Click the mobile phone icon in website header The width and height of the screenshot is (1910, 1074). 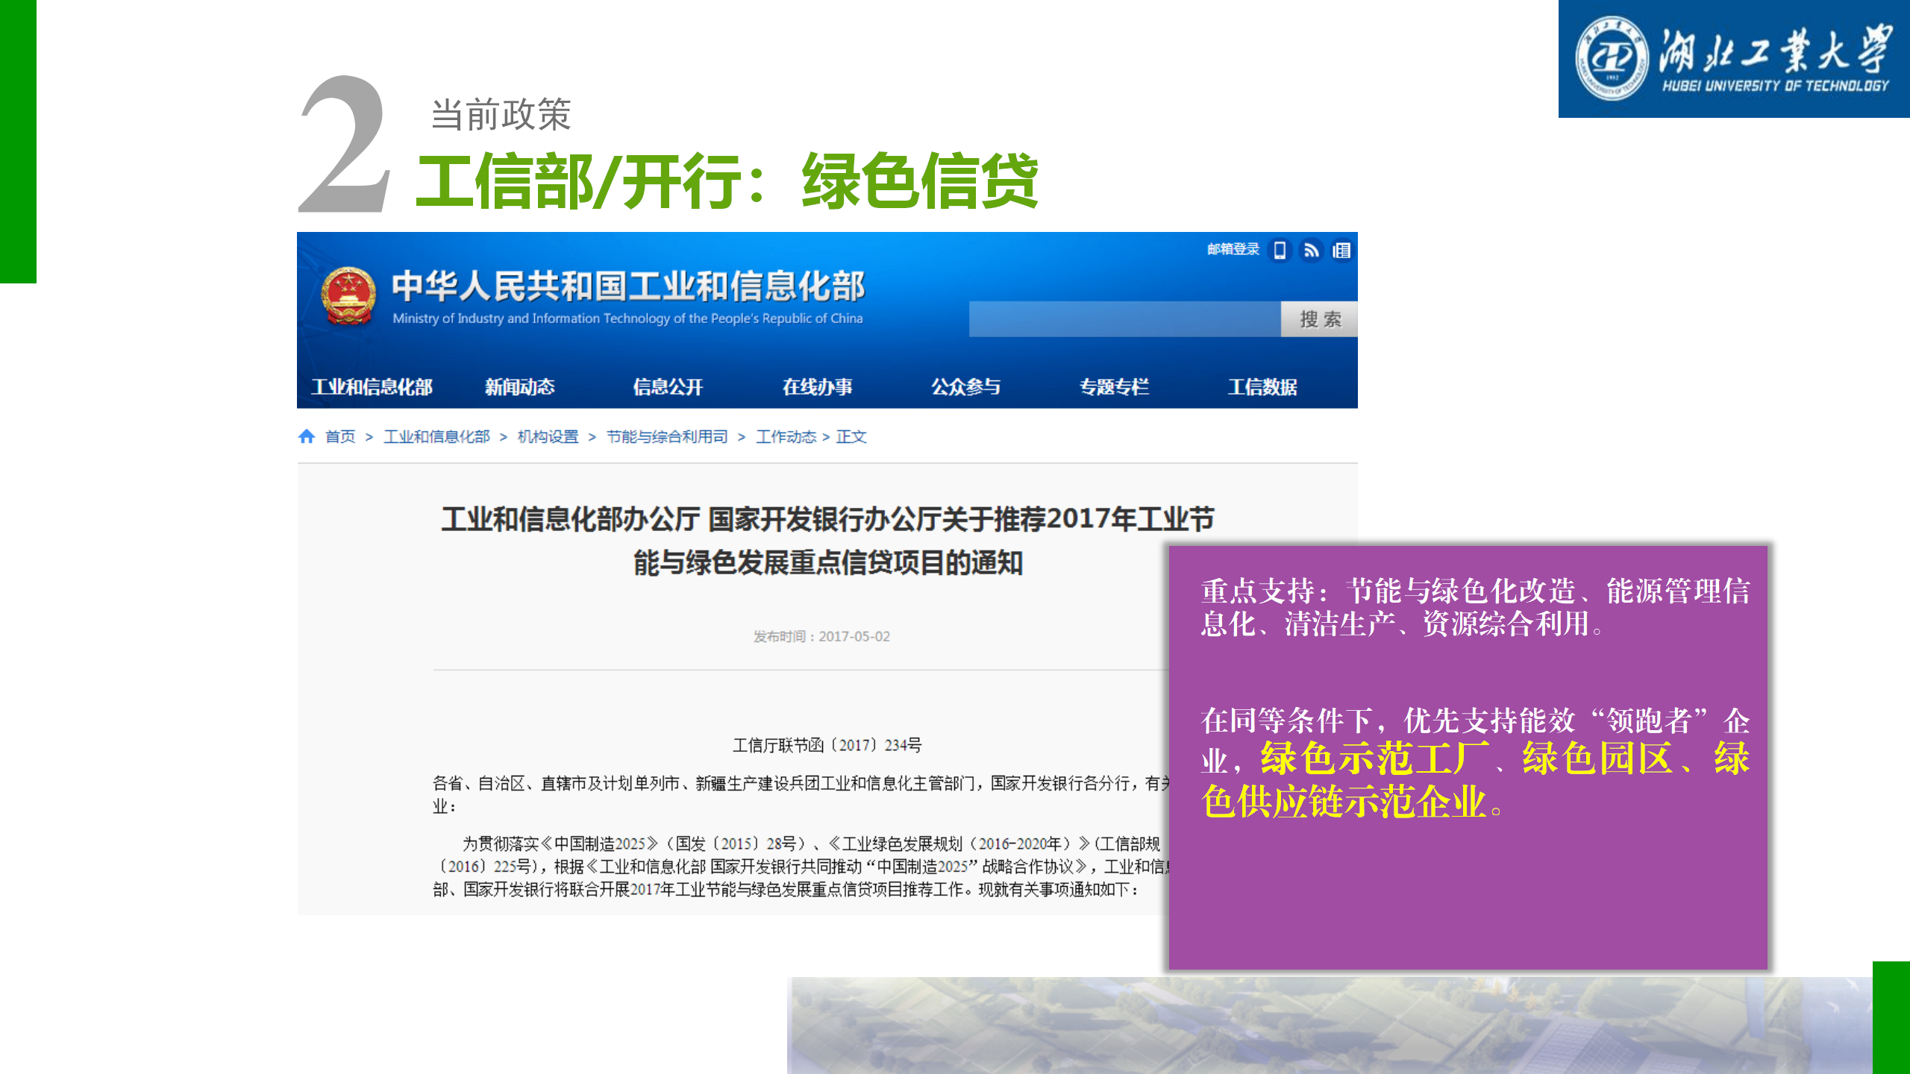(x=1280, y=251)
